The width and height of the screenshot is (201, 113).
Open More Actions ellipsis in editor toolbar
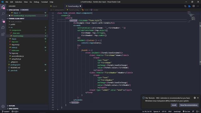point(198,6)
